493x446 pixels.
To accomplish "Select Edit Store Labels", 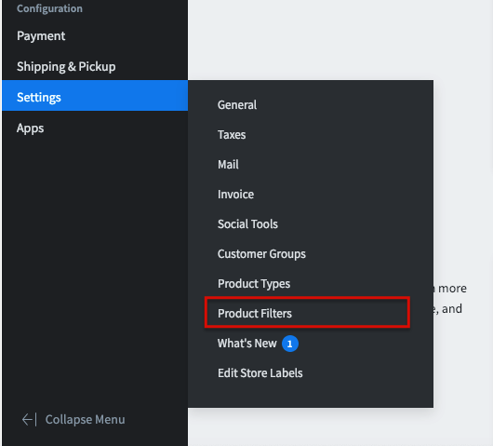I will pyautogui.click(x=260, y=373).
